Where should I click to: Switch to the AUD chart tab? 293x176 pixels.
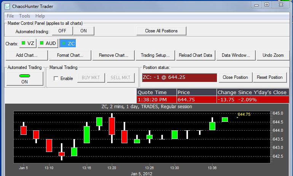(x=48, y=43)
